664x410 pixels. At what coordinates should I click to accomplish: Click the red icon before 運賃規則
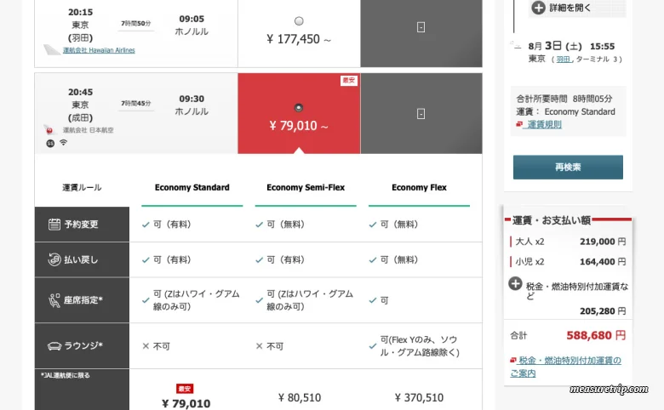click(x=519, y=124)
